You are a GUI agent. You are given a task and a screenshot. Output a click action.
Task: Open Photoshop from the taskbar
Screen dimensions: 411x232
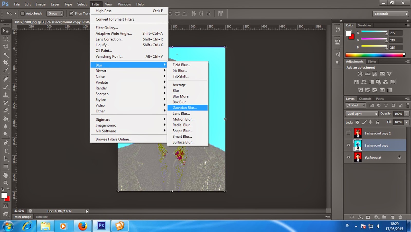[101, 226]
